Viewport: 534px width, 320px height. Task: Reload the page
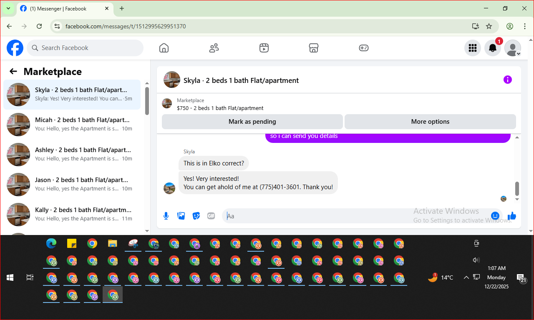coord(39,26)
